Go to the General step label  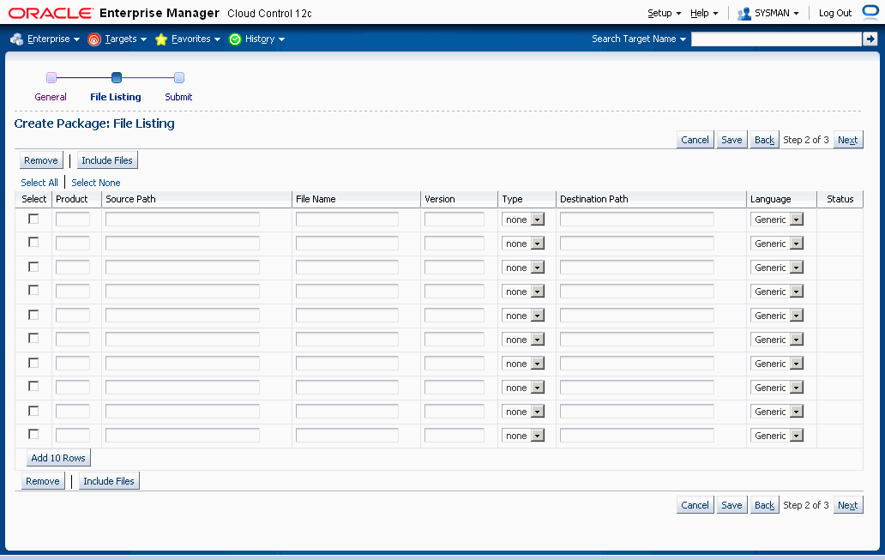[x=51, y=97]
